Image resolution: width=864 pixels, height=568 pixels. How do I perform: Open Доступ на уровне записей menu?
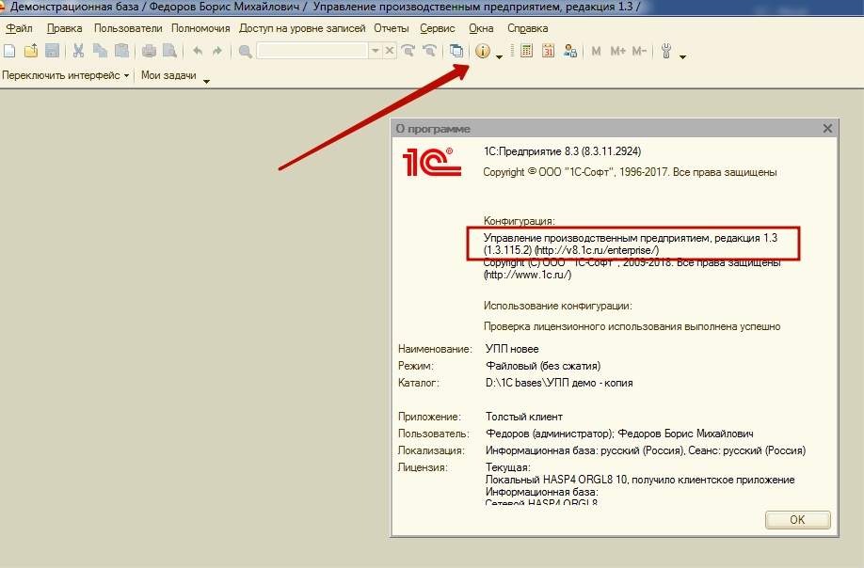pyautogui.click(x=302, y=28)
